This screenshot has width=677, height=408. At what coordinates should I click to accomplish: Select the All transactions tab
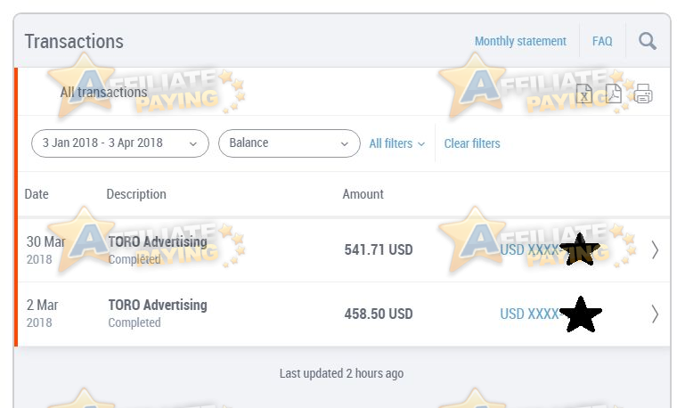103,92
